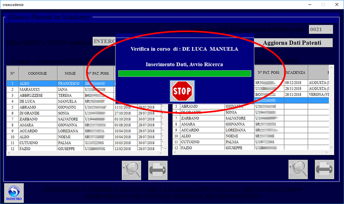Click the SCADENZA column header in the right table
This screenshot has width=344, height=204.
[x=296, y=72]
